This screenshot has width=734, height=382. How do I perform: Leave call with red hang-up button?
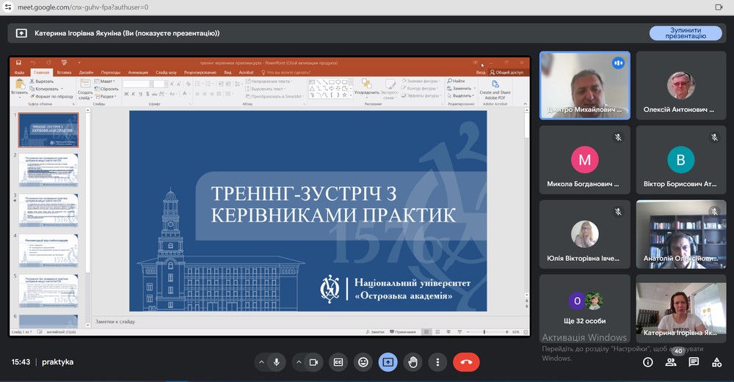[466, 362]
